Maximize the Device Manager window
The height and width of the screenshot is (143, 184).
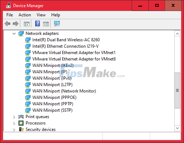pyautogui.click(x=157, y=5)
